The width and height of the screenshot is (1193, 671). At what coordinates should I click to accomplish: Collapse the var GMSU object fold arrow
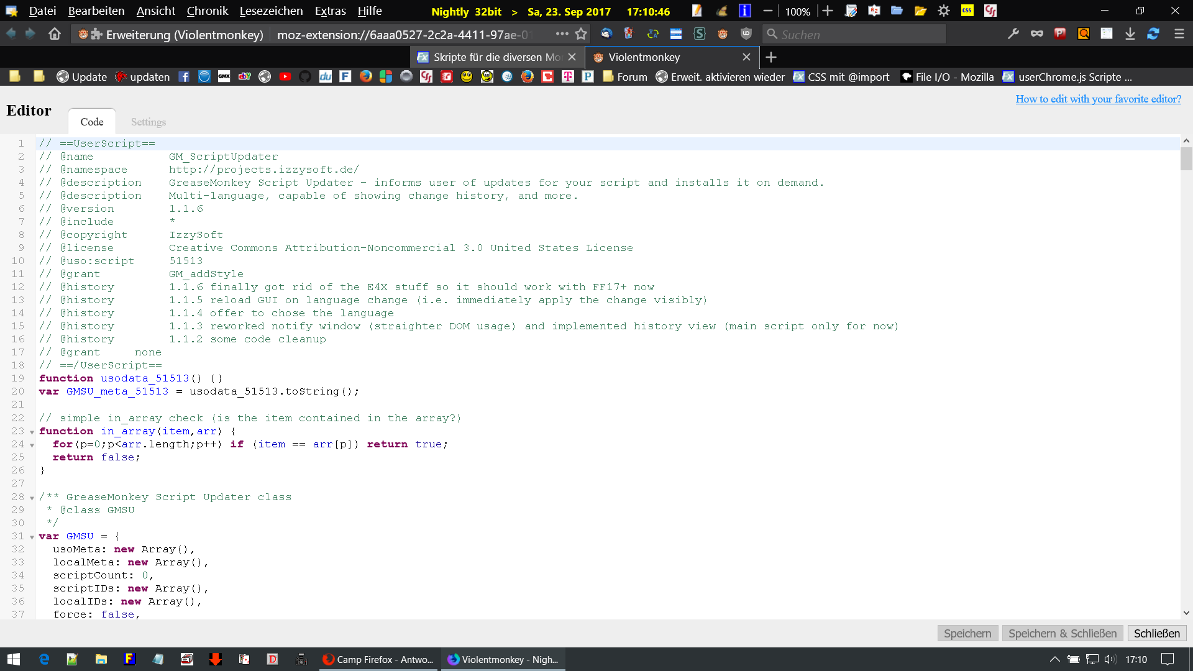(x=32, y=537)
